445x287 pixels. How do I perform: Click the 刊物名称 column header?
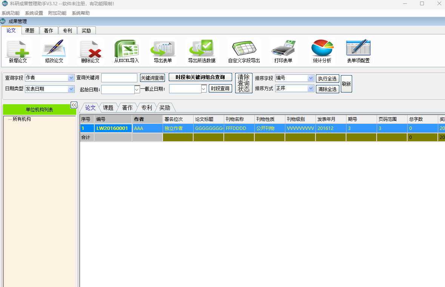click(239, 119)
